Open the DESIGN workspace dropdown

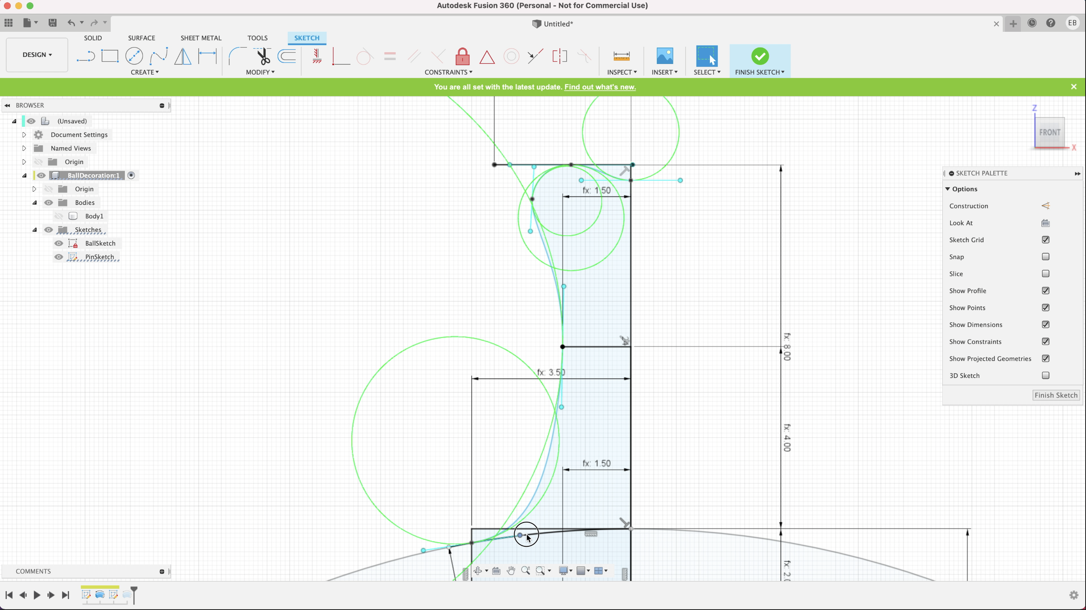(x=37, y=55)
